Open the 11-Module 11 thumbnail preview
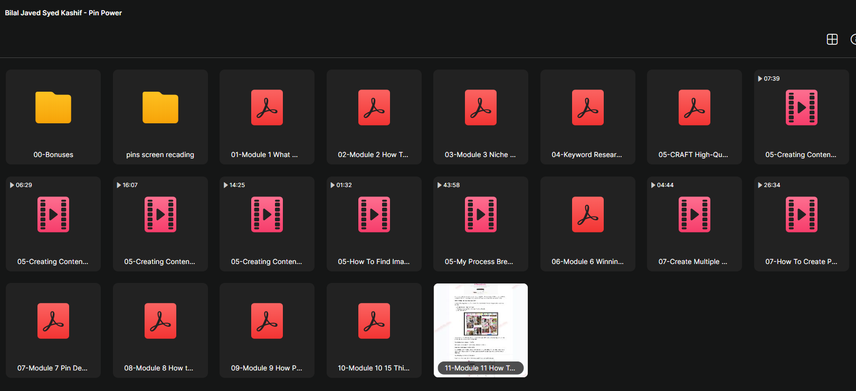Screen dimensions: 856x391 481,330
